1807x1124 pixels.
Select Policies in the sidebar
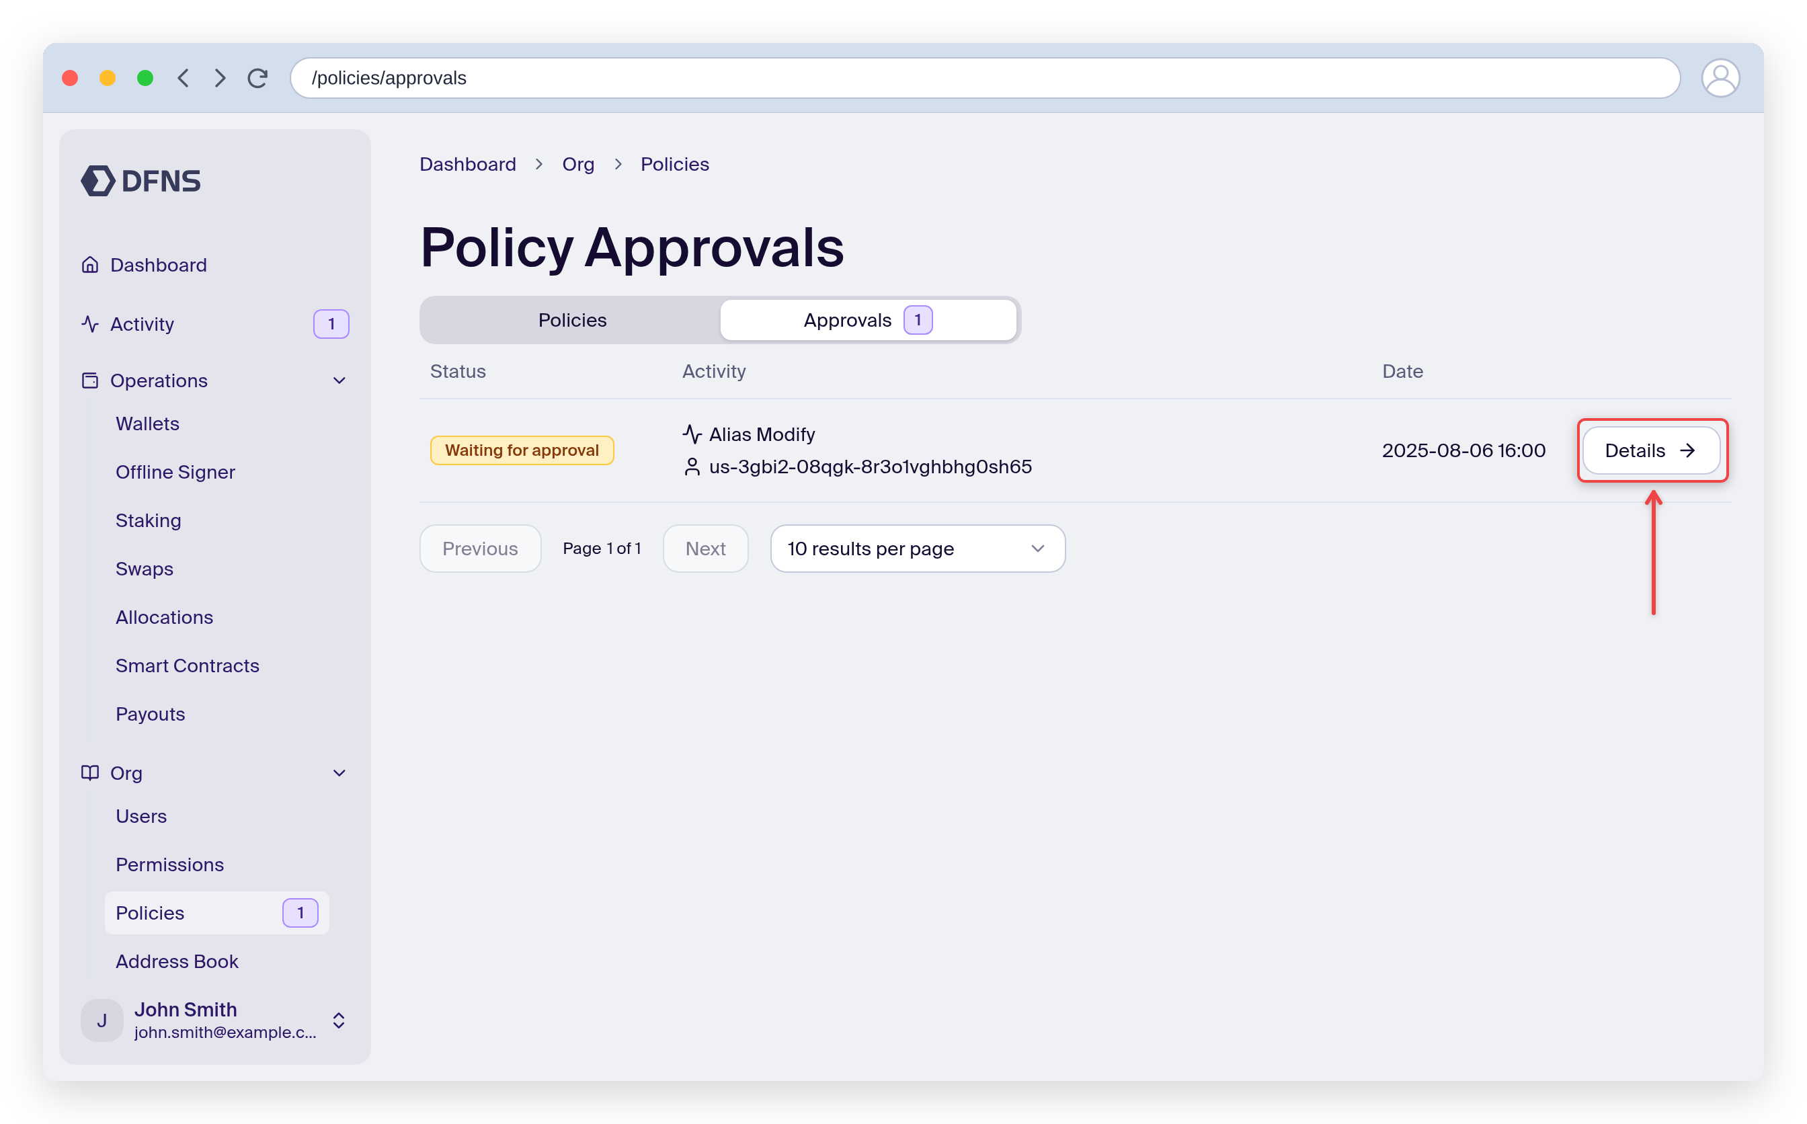click(216, 913)
